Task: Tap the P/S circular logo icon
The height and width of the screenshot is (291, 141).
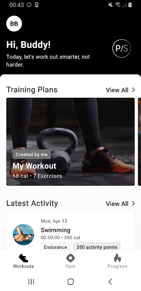Action: tap(121, 48)
